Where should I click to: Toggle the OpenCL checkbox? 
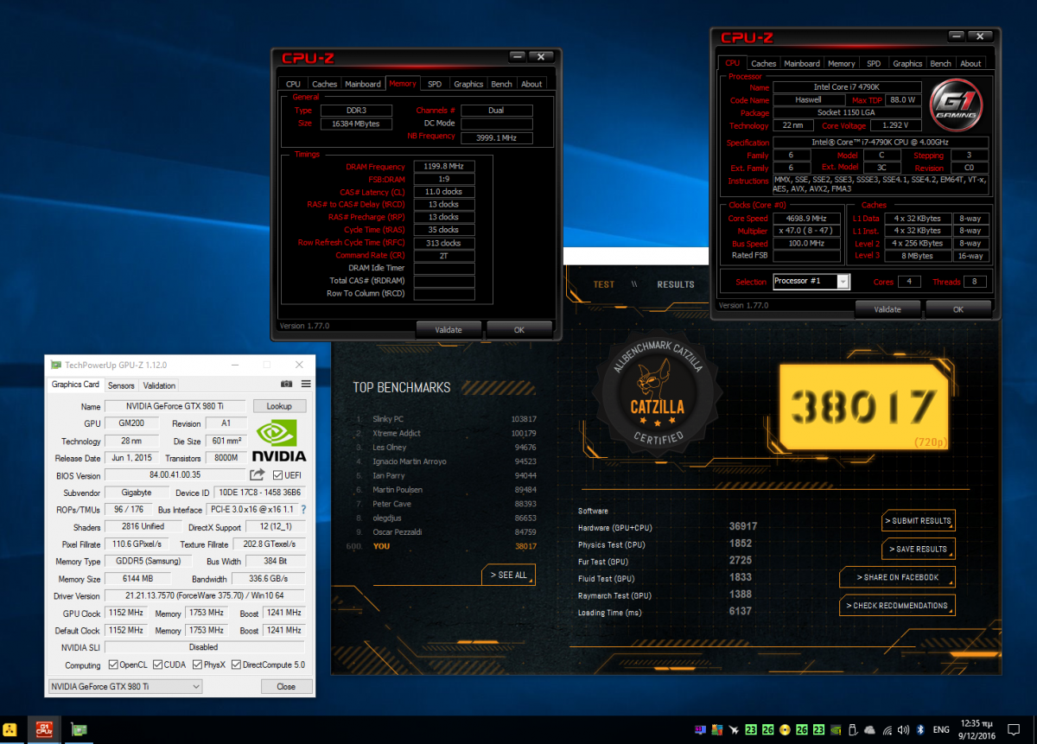[113, 665]
